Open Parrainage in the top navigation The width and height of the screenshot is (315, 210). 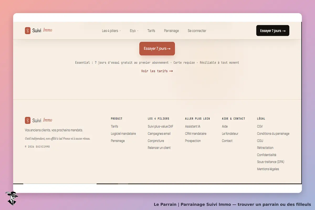tap(171, 31)
